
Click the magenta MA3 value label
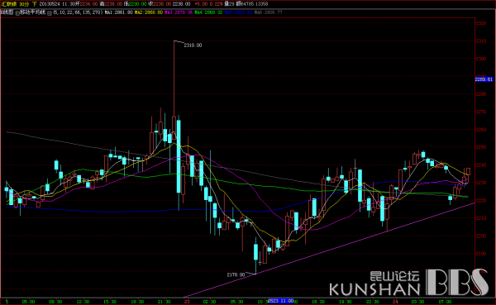[179, 12]
